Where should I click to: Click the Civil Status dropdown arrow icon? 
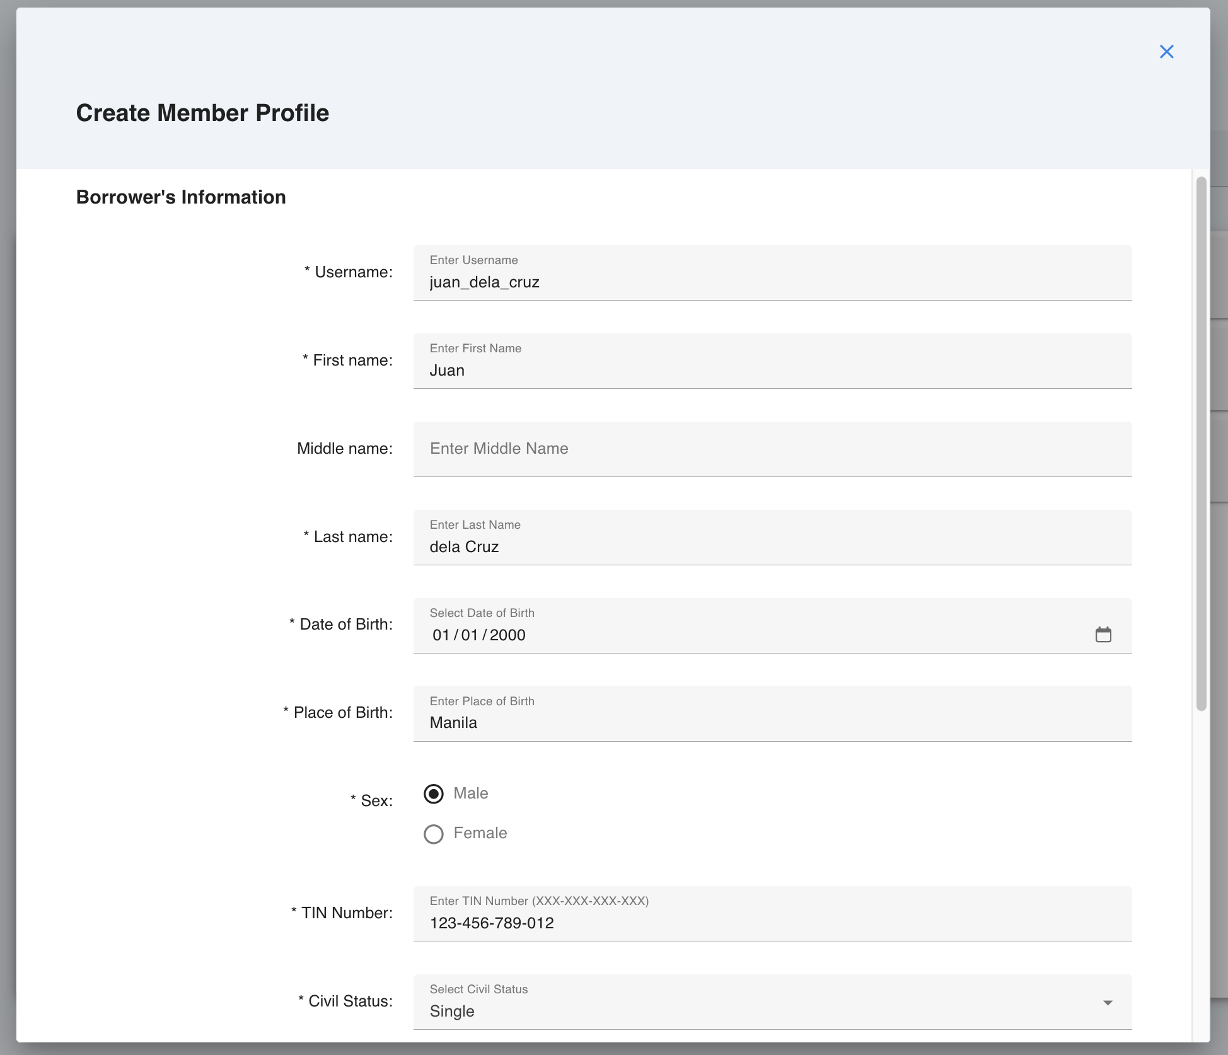[1108, 1002]
